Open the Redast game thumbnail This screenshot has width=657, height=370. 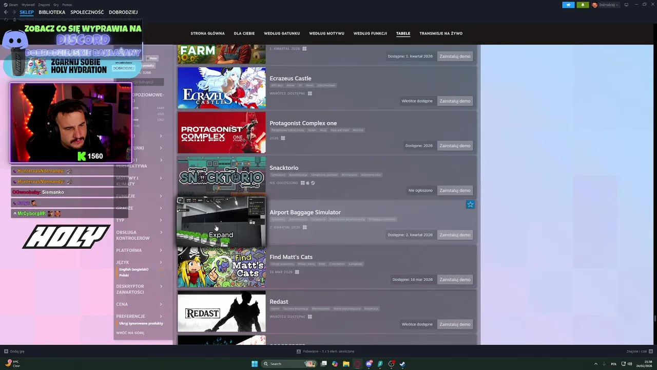coord(222,311)
